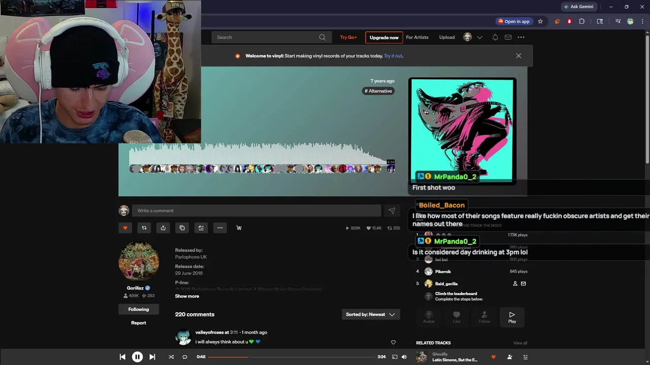This screenshot has width=650, height=365.
Task: Open the tab search side panel icon
Action: pyautogui.click(x=600, y=21)
